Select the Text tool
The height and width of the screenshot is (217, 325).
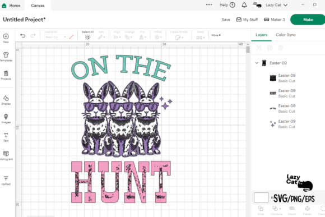(x=6, y=137)
